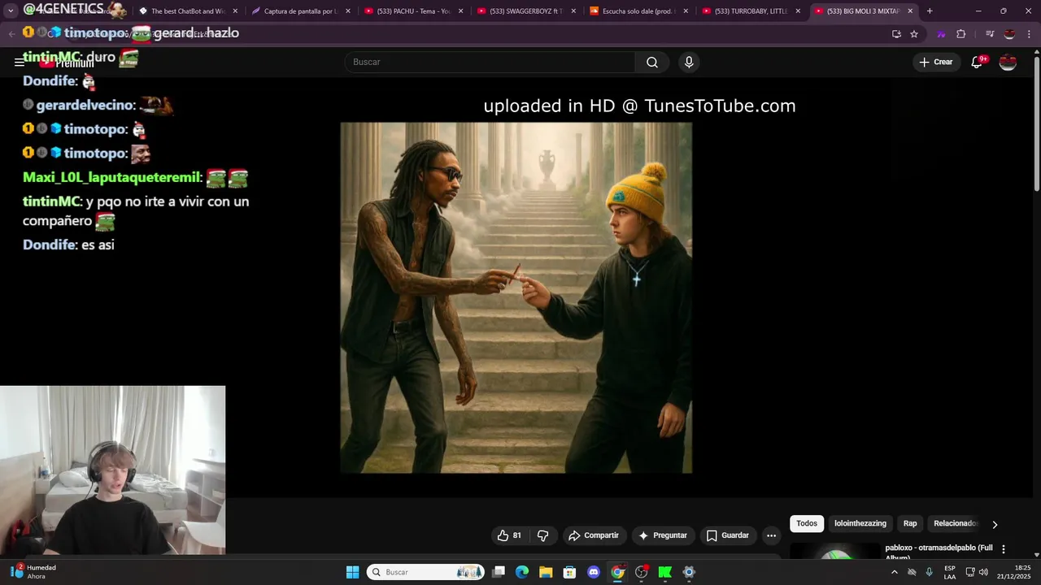Click the taskbar Buscar search box

[425, 572]
